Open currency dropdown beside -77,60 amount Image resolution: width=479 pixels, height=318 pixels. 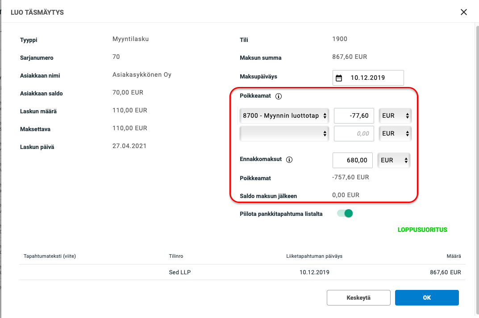click(395, 116)
